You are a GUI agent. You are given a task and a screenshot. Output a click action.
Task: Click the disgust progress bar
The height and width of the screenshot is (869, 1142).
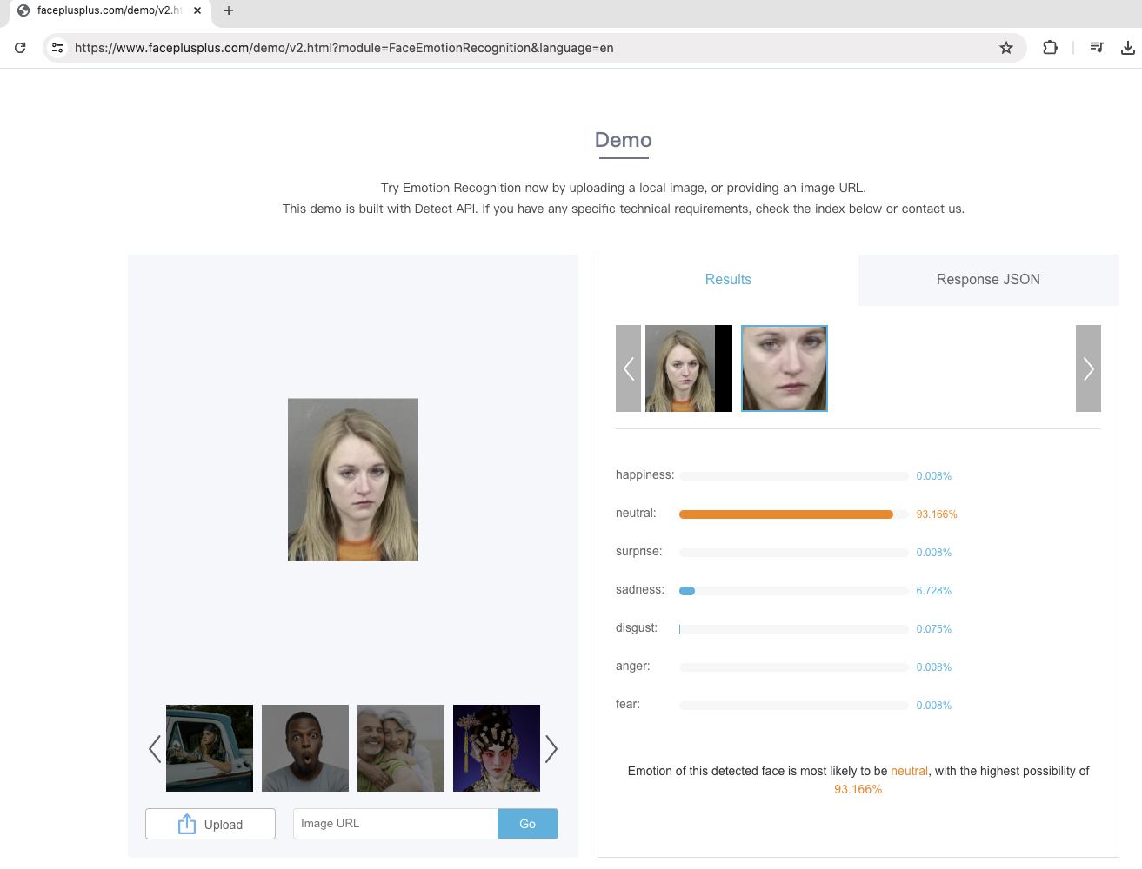tap(793, 629)
